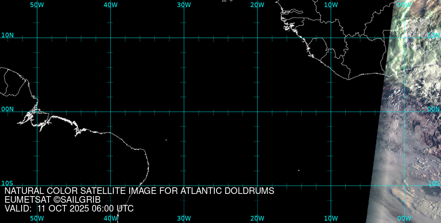Click the 10N latitude label on left edge
Viewport: 441px width, 223px height.
click(x=7, y=35)
